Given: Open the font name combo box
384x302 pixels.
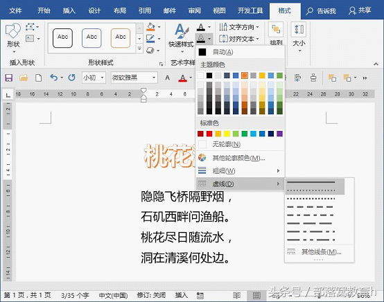Looking at the screenshot, I should point(134,78).
